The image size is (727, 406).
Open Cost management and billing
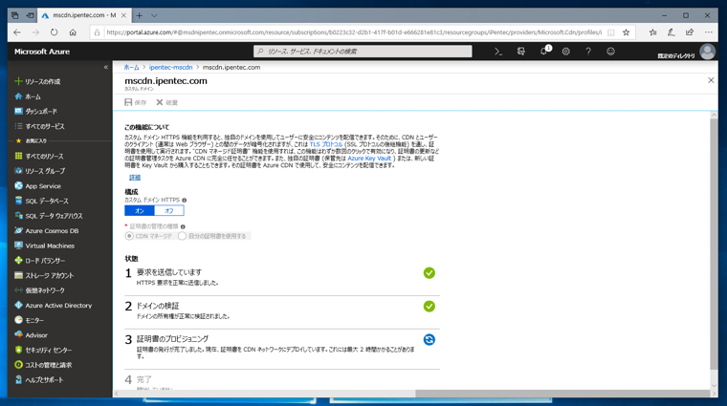click(x=43, y=365)
